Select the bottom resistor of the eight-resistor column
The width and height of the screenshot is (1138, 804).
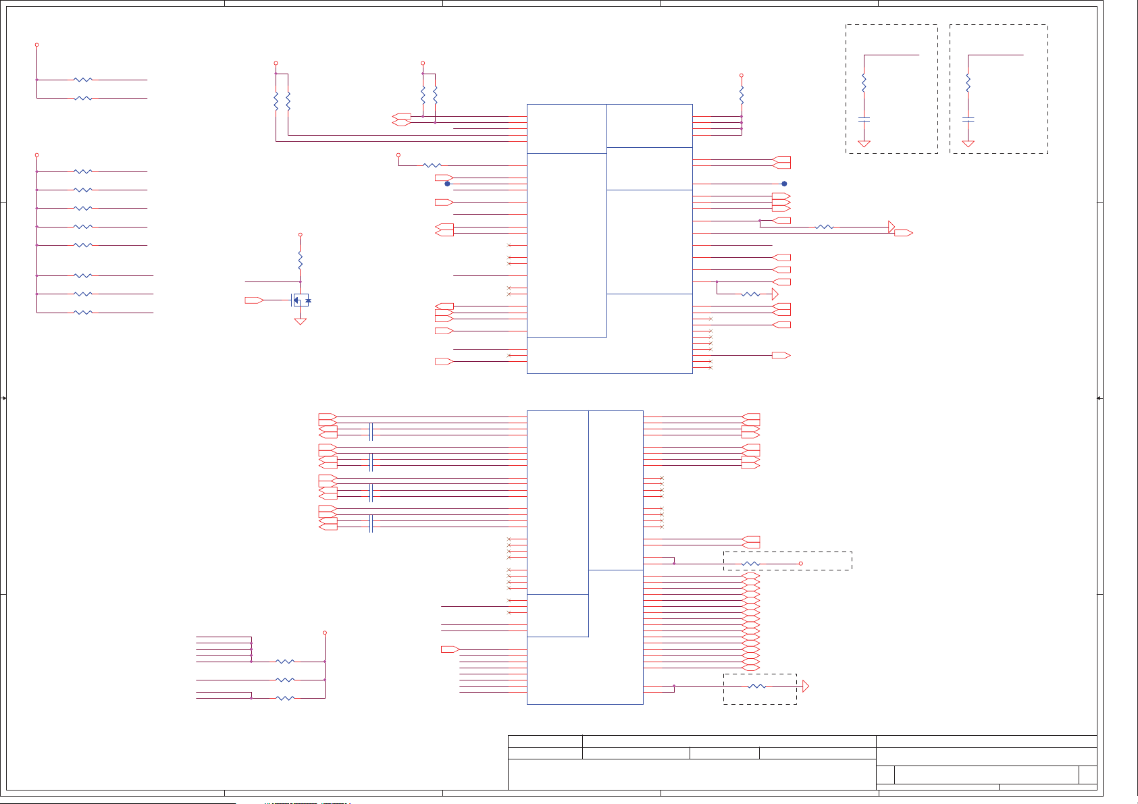(x=82, y=313)
